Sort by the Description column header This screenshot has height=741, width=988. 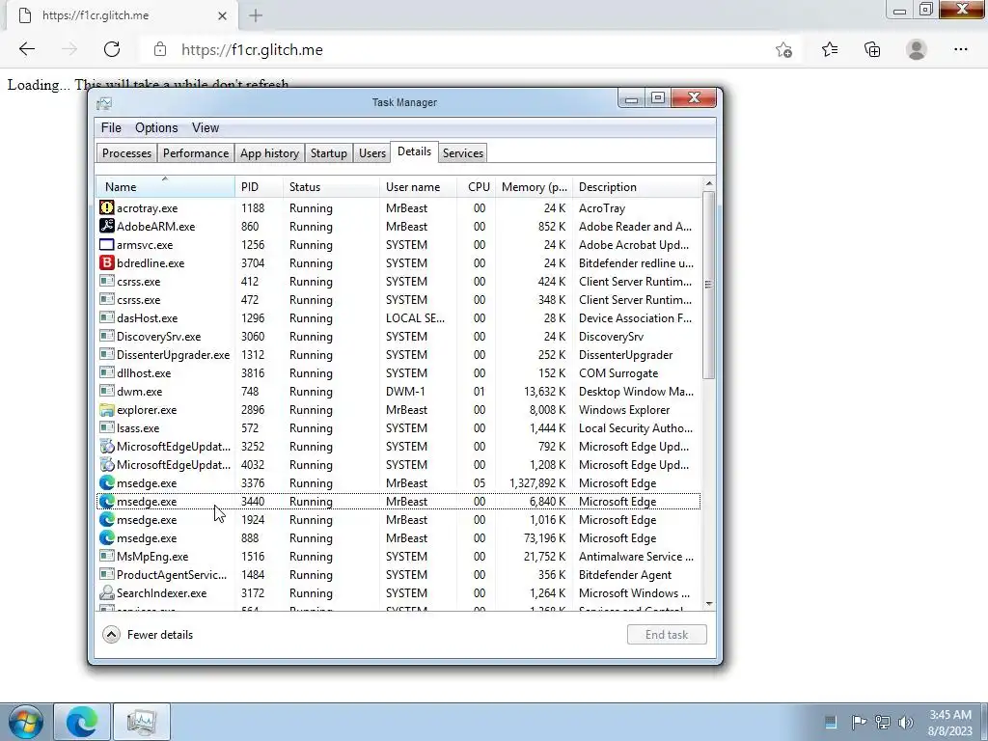click(637, 187)
